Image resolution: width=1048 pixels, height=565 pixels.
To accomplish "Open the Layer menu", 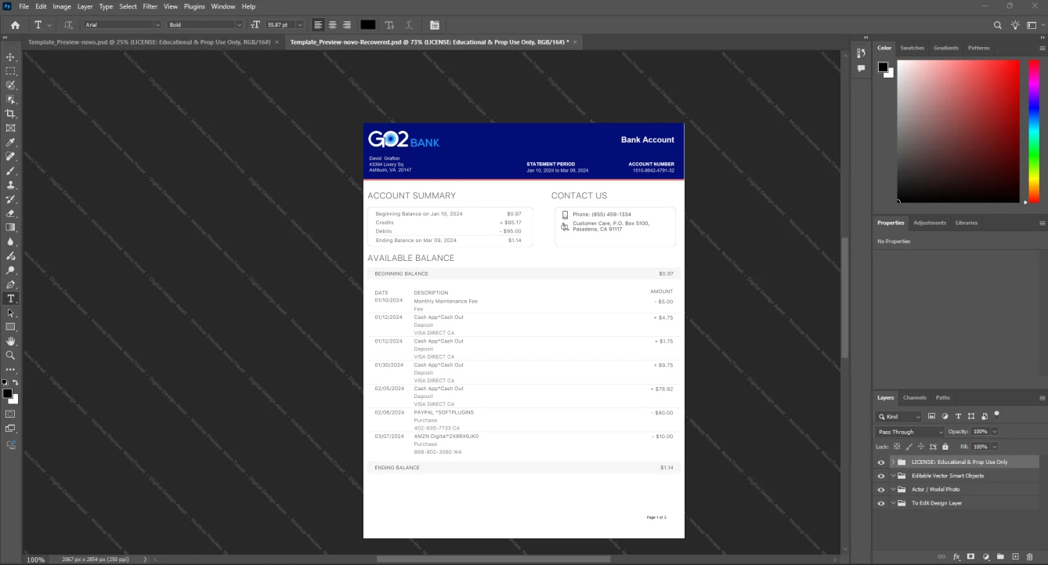I will [x=85, y=6].
